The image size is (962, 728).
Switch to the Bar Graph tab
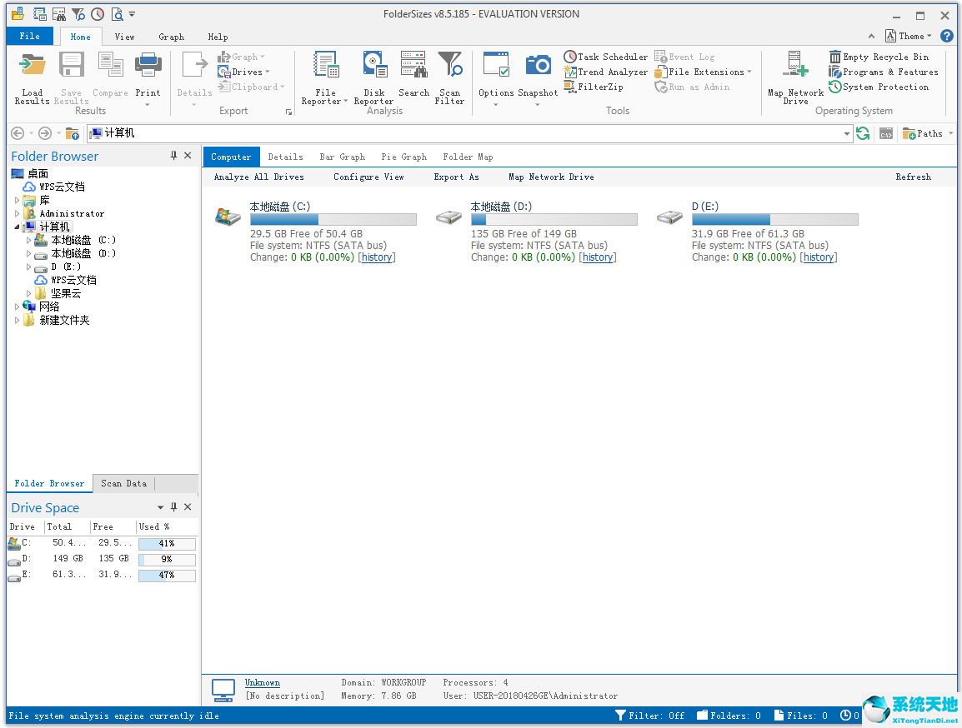coord(343,157)
